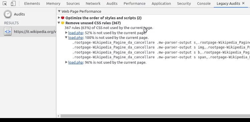Click the scrollbar left arrow
Image resolution: width=250 pixels, height=122 pixels.
point(58,116)
